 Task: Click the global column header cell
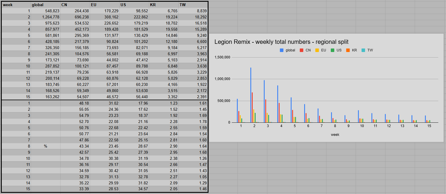46,5
